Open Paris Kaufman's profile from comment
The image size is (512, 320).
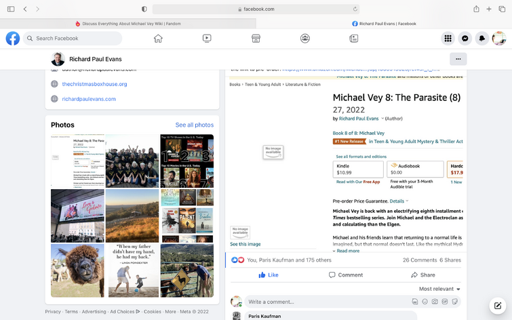[264, 316]
